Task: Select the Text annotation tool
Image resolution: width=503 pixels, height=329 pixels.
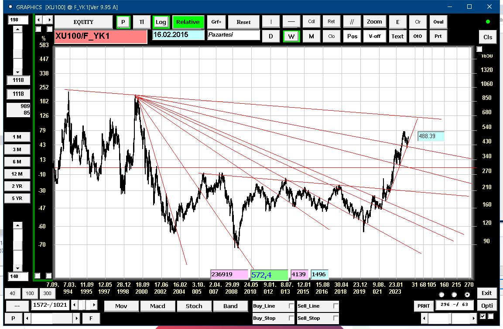Action: coord(397,36)
